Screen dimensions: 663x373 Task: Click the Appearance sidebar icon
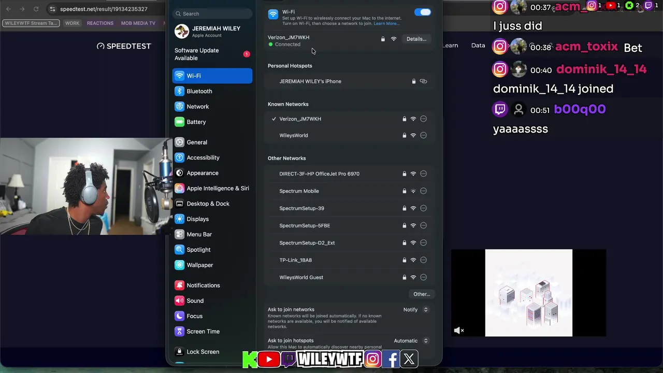(179, 173)
